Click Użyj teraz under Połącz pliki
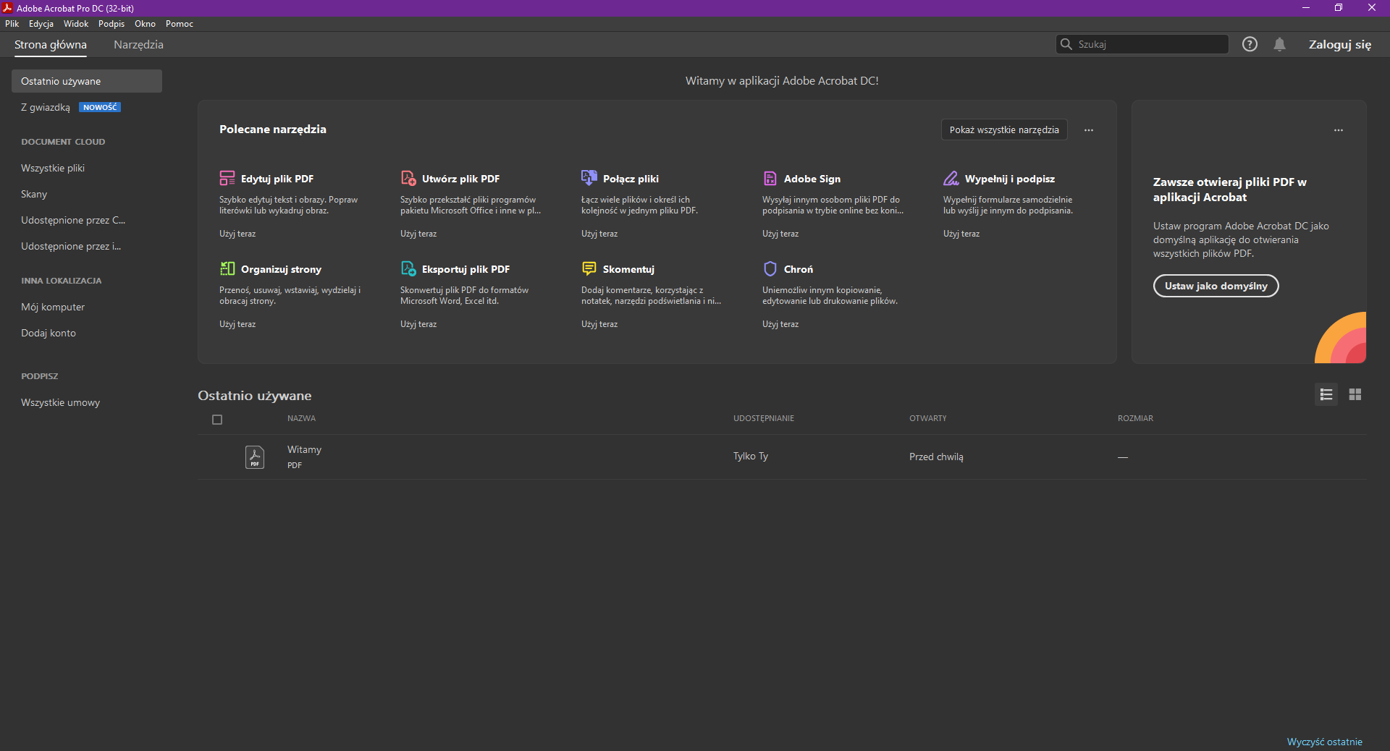The width and height of the screenshot is (1390, 751). point(599,234)
